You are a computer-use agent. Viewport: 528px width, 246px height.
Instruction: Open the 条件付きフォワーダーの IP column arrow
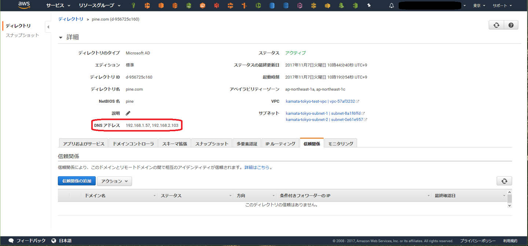(428, 196)
